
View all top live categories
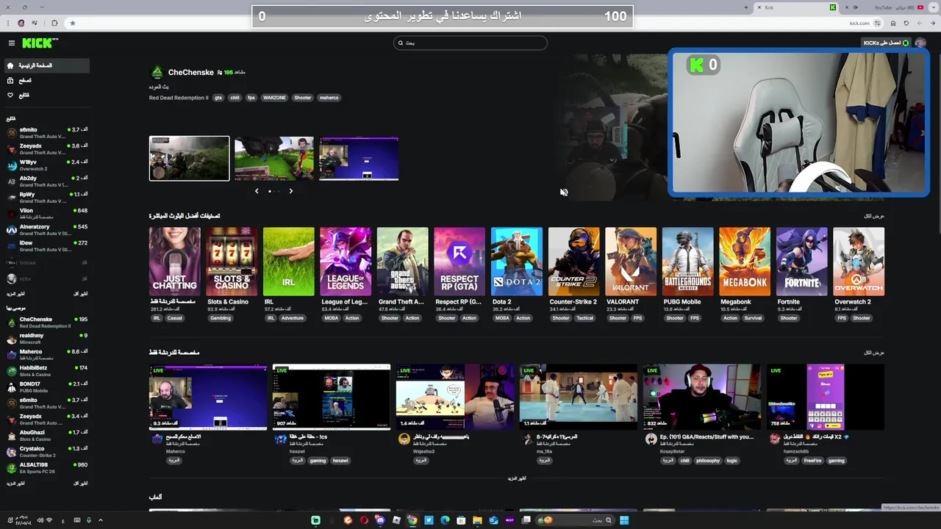(x=874, y=216)
